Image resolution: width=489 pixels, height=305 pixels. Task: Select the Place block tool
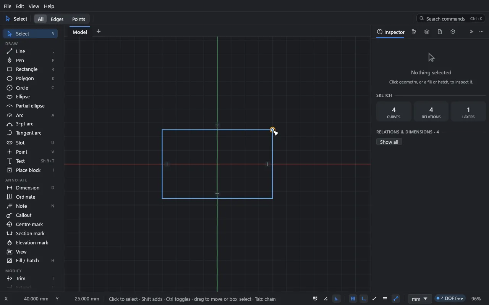pyautogui.click(x=31, y=170)
